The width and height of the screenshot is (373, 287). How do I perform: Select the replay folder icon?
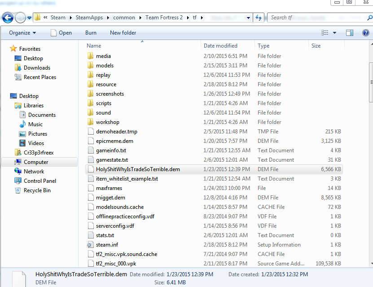(90, 75)
